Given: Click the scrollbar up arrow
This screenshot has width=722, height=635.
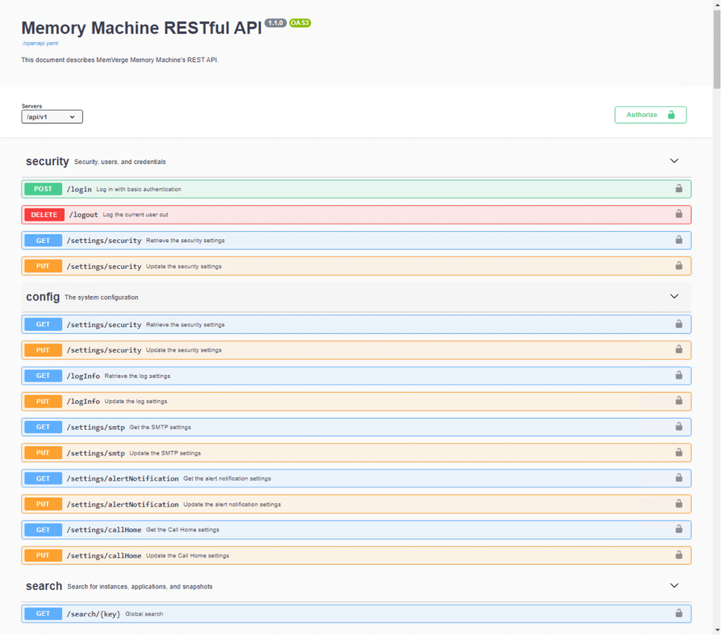Looking at the screenshot, I should (717, 4).
